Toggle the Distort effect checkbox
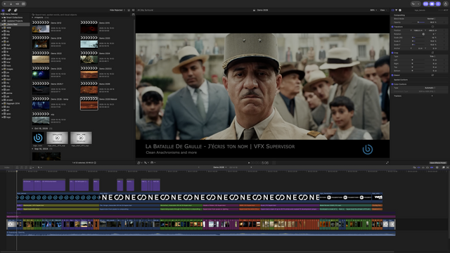Image resolution: width=450 pixels, height=253 pixels. (x=392, y=75)
